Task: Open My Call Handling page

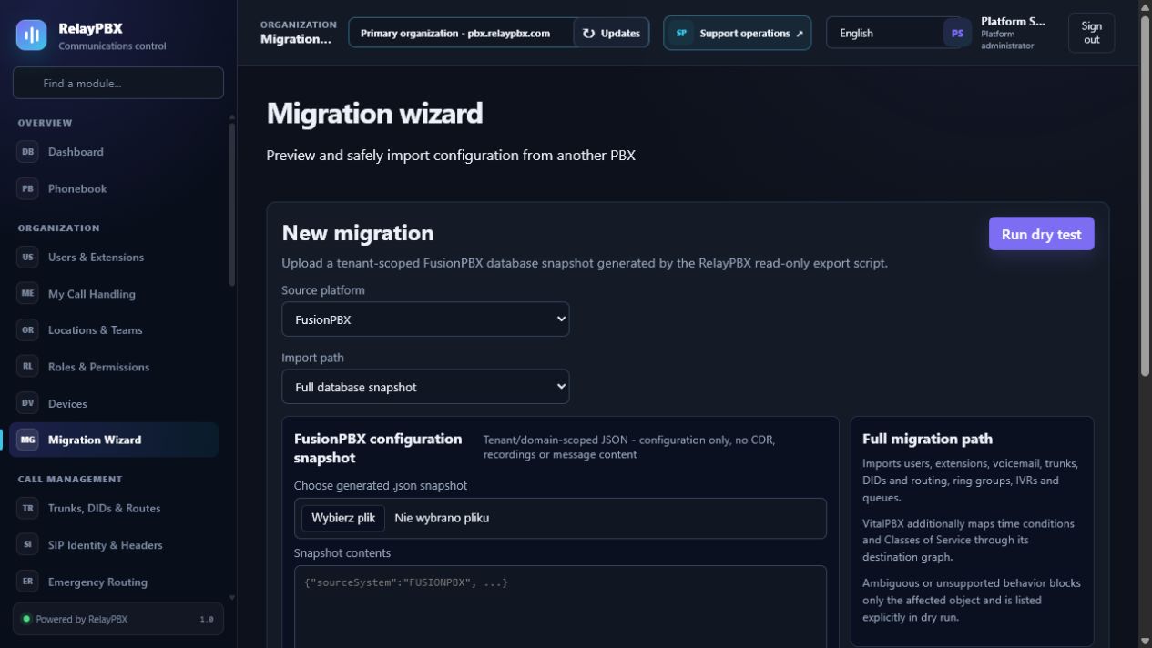Action: (x=116, y=294)
